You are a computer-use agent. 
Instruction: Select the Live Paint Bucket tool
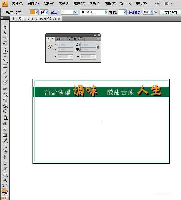pos(5,151)
